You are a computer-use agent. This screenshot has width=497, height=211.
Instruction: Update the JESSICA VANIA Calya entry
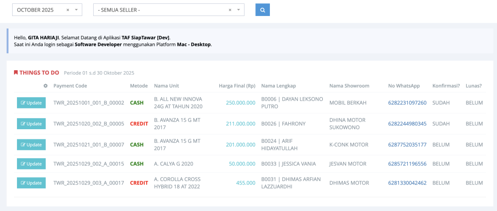pyautogui.click(x=31, y=164)
